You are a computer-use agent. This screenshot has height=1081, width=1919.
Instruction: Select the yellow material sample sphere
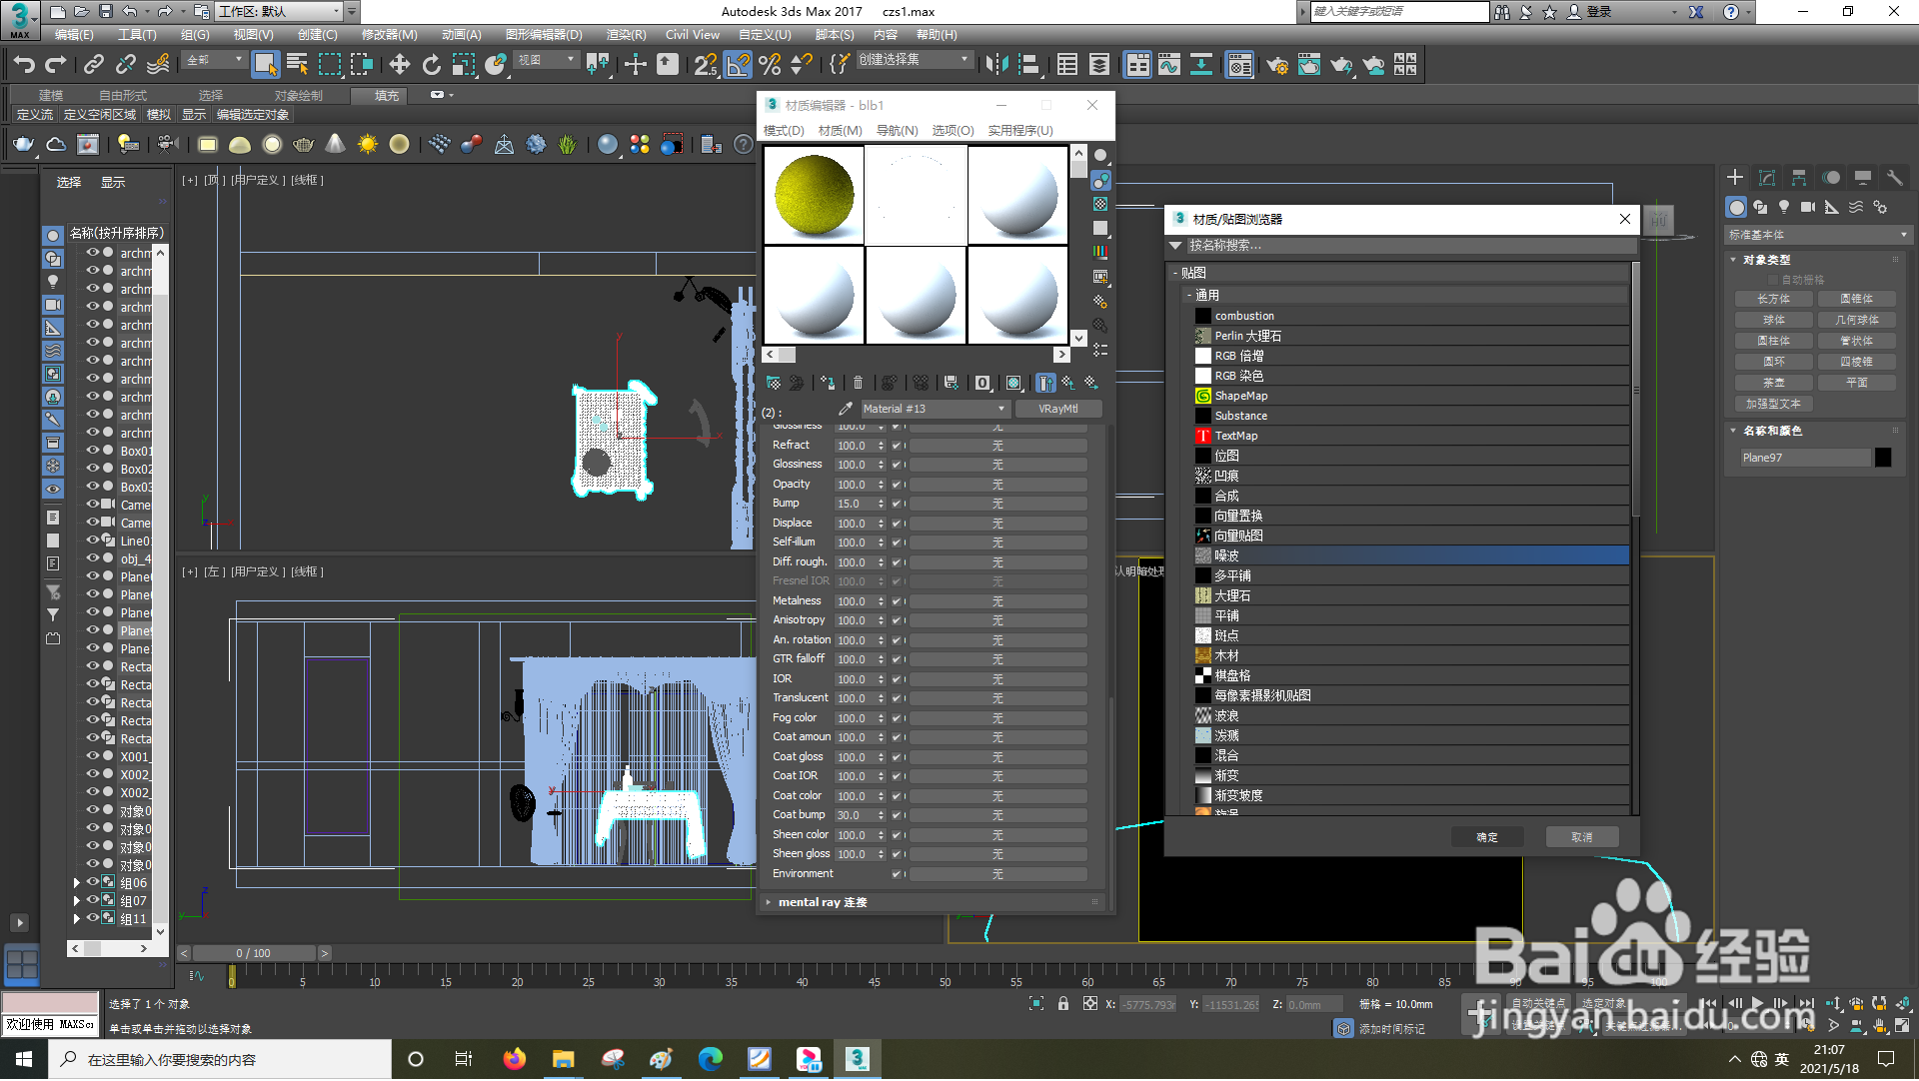pos(814,196)
